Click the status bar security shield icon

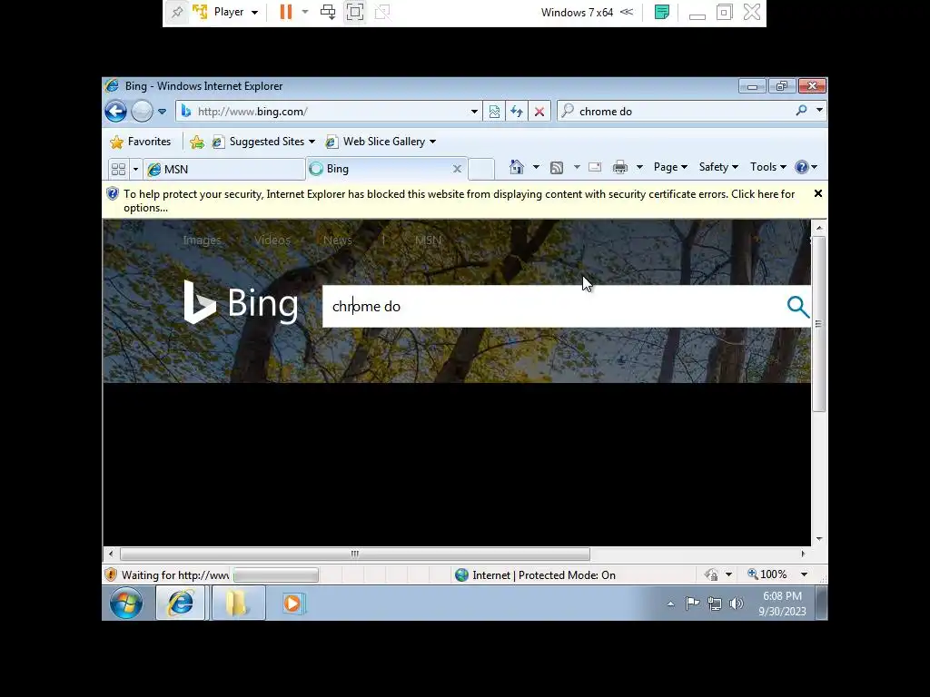[110, 574]
